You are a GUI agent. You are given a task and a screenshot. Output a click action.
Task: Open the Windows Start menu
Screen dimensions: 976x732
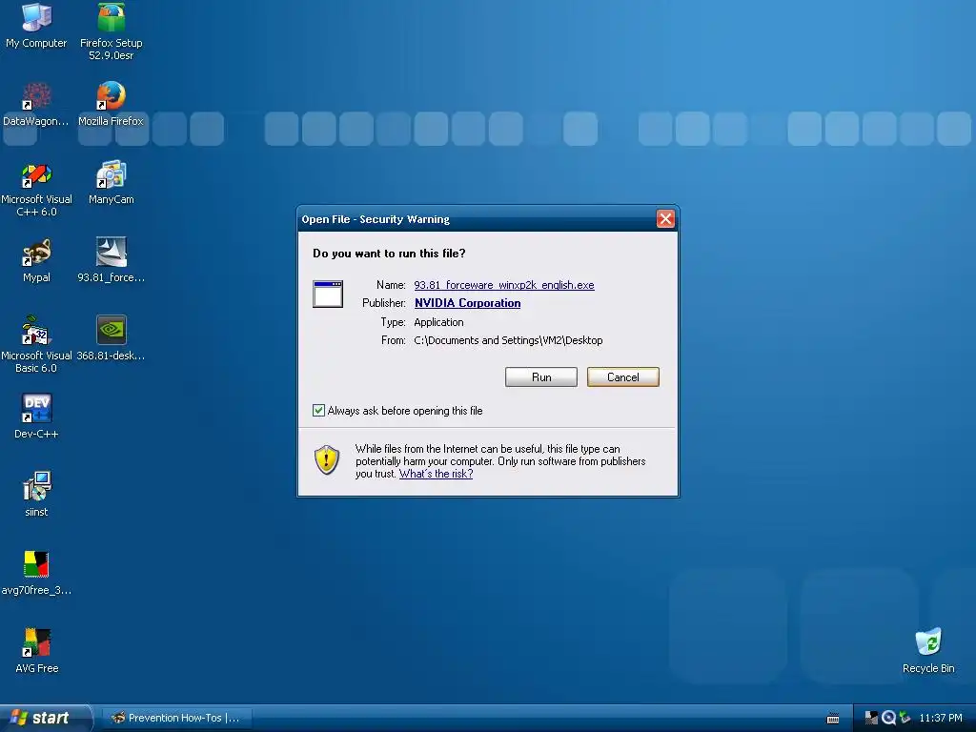[x=45, y=718]
